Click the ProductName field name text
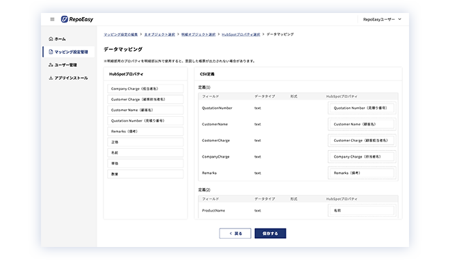This screenshot has height=260, width=450. tap(213, 211)
